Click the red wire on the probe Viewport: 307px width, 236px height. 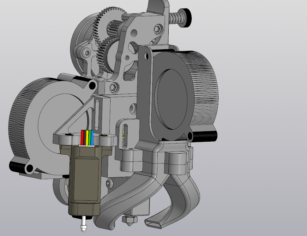point(83,137)
